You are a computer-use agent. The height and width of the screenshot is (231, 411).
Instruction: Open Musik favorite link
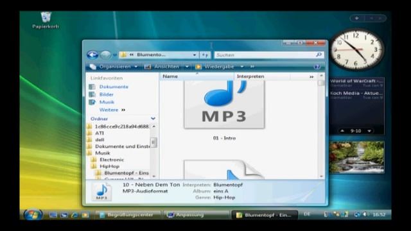pyautogui.click(x=107, y=102)
